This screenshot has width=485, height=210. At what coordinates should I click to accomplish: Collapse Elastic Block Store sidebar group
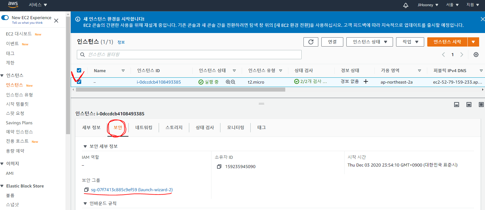point(2,186)
